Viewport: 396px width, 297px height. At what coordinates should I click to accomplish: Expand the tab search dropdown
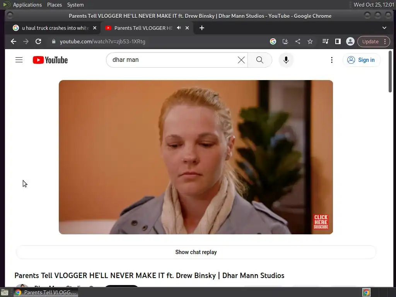pyautogui.click(x=384, y=28)
